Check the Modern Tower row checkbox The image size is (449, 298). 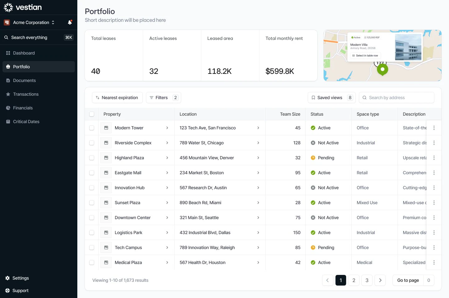click(92, 128)
